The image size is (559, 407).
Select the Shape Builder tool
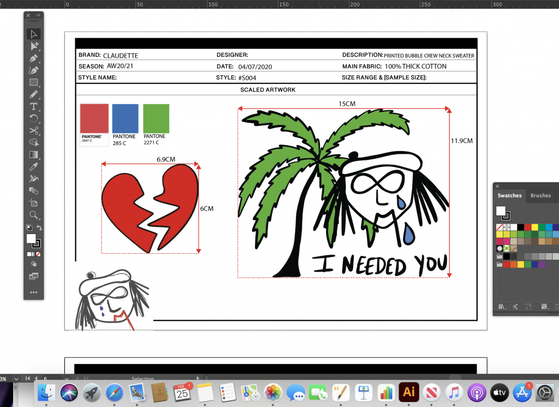[x=33, y=142]
